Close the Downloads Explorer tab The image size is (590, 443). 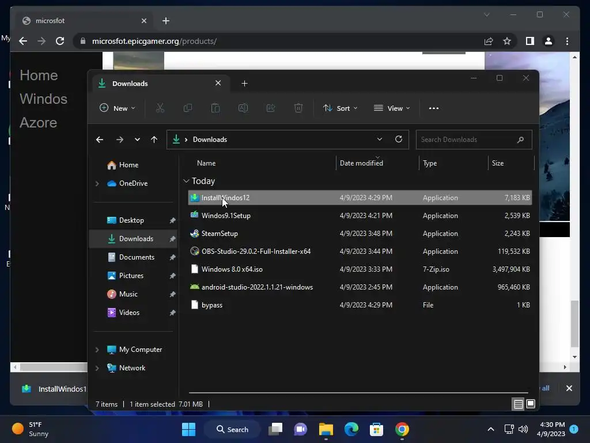pyautogui.click(x=218, y=83)
